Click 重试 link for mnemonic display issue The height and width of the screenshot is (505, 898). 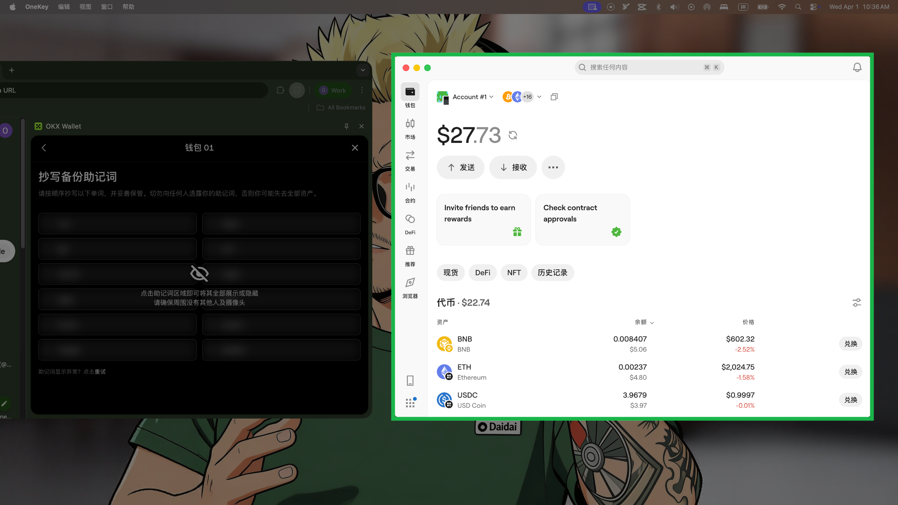pos(100,371)
